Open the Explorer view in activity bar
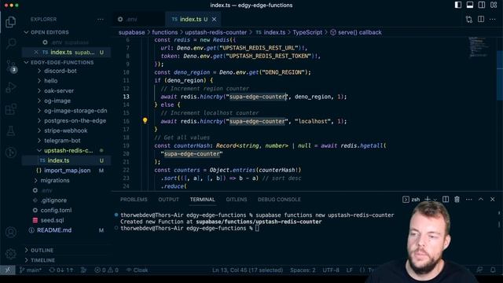This screenshot has height=283, width=503. tap(10, 22)
